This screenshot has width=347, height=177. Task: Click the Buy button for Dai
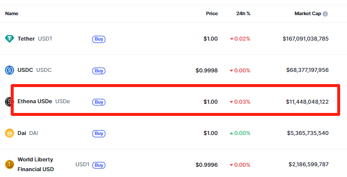tap(99, 133)
